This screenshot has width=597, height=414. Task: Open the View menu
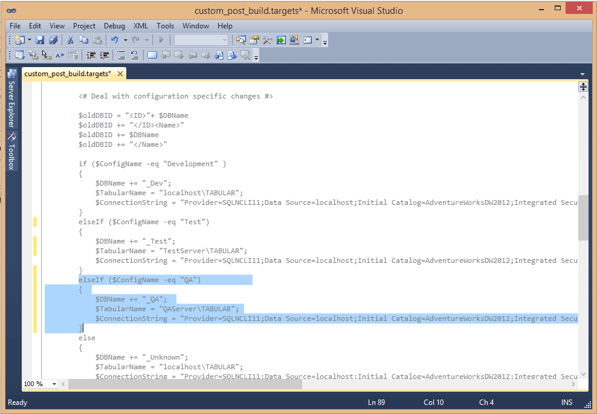point(57,26)
